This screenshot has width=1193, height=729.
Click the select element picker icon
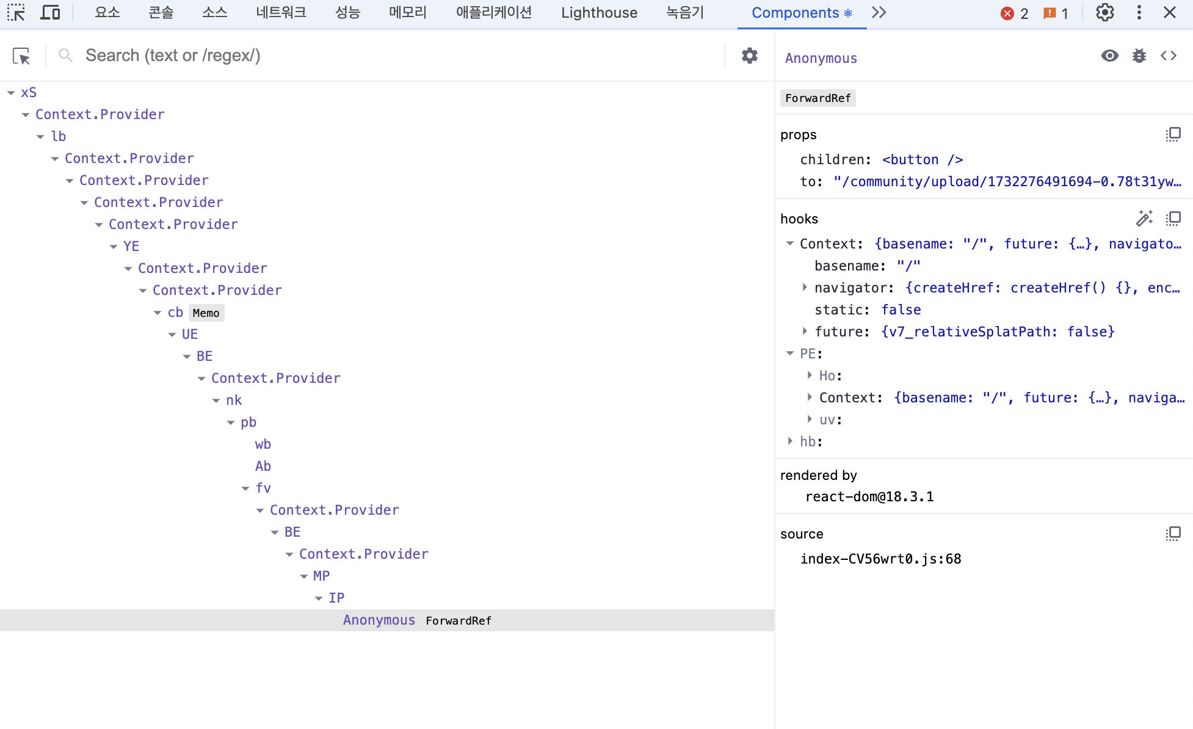(21, 56)
